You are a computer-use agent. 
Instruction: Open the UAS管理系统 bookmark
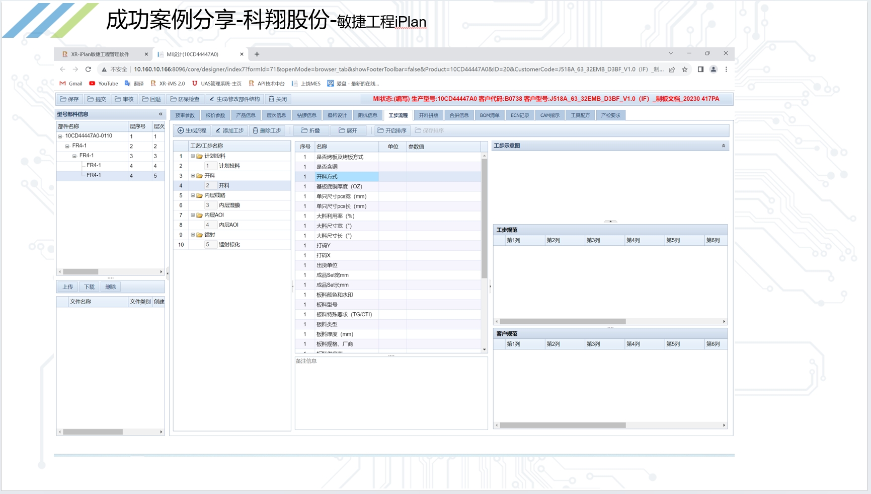tap(217, 84)
